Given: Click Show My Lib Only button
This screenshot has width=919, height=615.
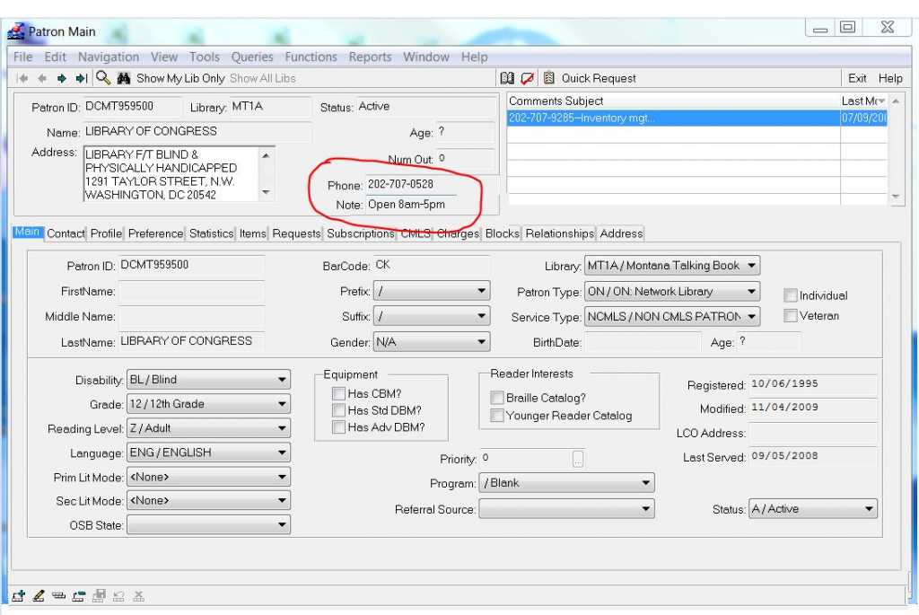Looking at the screenshot, I should [x=180, y=78].
